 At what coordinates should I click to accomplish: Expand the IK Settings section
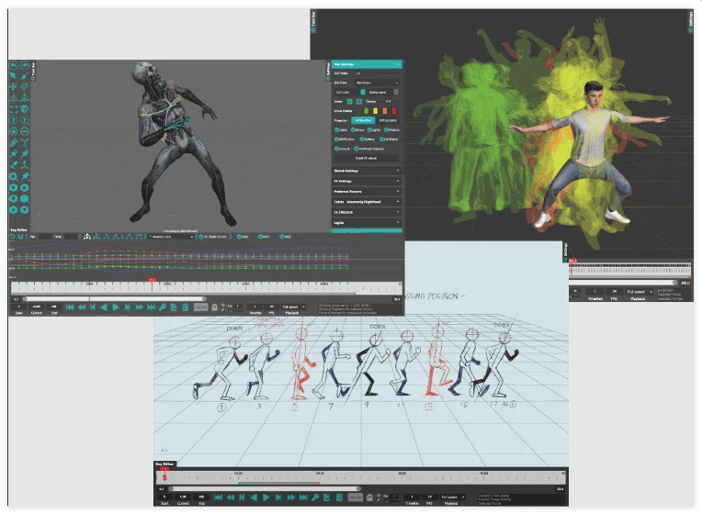tap(367, 181)
